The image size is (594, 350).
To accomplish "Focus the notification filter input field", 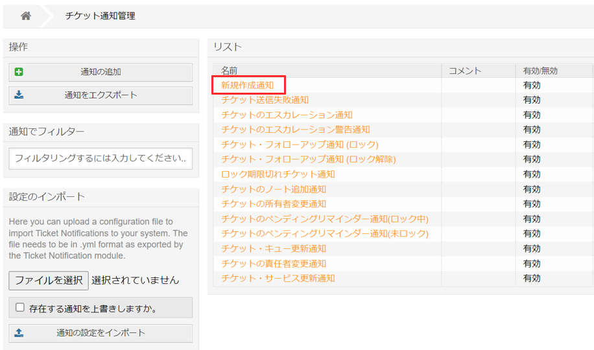I will (101, 158).
